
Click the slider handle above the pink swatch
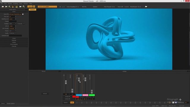[85, 79]
